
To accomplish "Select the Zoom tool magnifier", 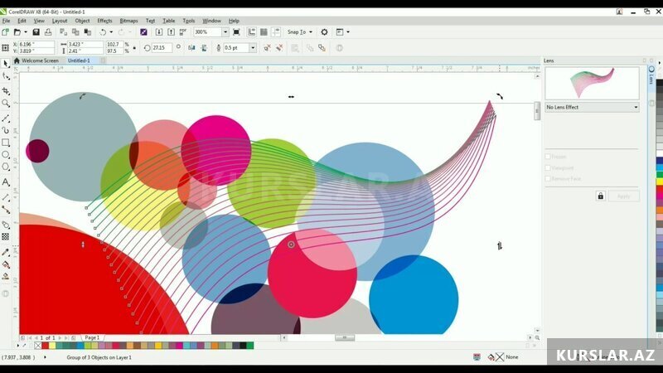I will [6, 103].
